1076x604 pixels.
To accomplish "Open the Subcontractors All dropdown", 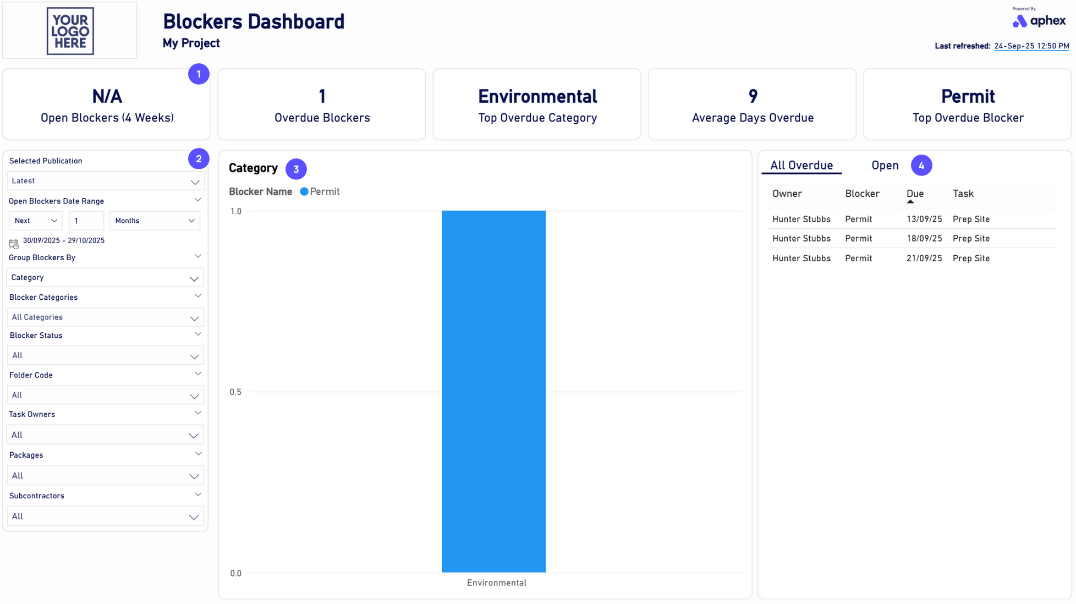I will [x=105, y=517].
